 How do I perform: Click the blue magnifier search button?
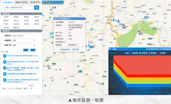pos(37,7)
